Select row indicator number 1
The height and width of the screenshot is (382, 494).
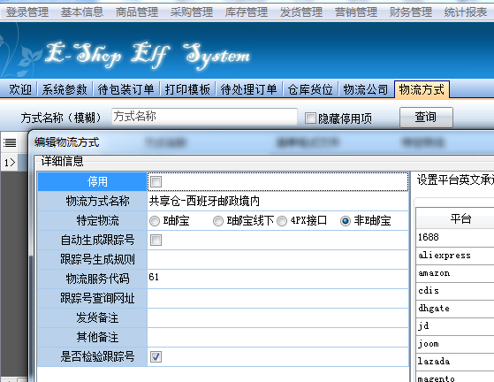[x=10, y=163]
